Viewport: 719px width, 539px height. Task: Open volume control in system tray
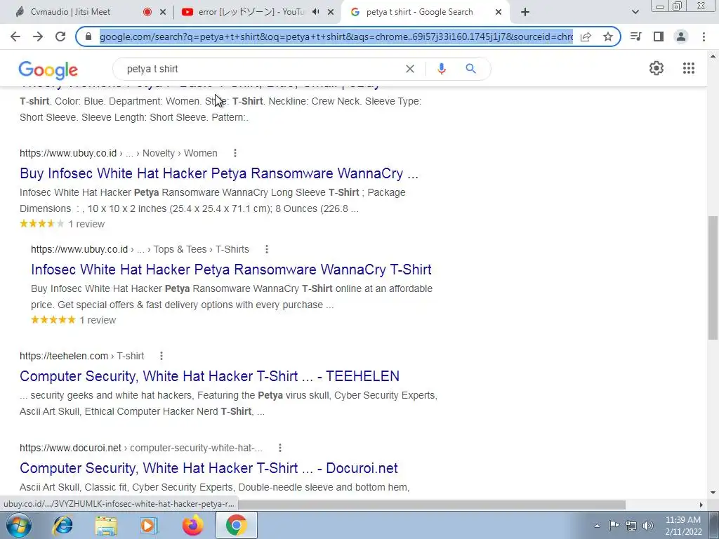[x=648, y=526]
